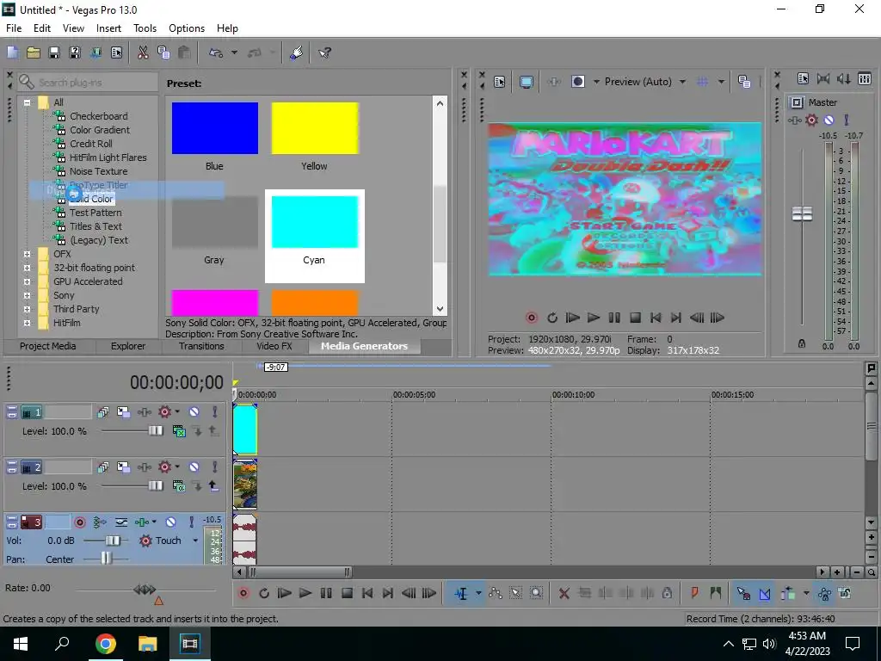Mute video track 1
The image size is (881, 661).
pos(194,412)
